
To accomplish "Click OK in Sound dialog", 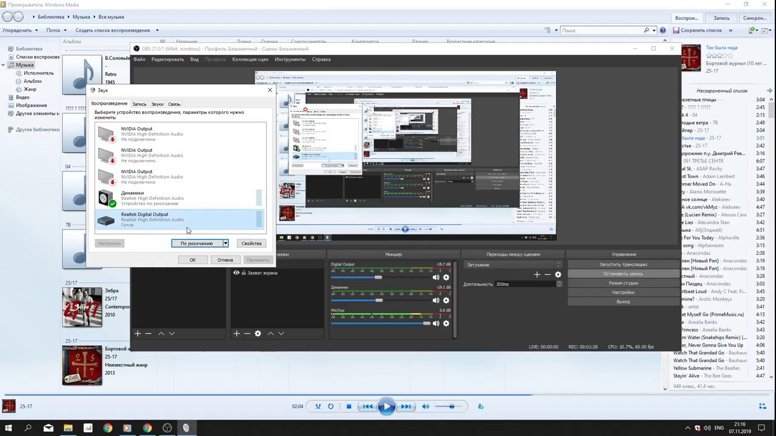I will (x=192, y=260).
